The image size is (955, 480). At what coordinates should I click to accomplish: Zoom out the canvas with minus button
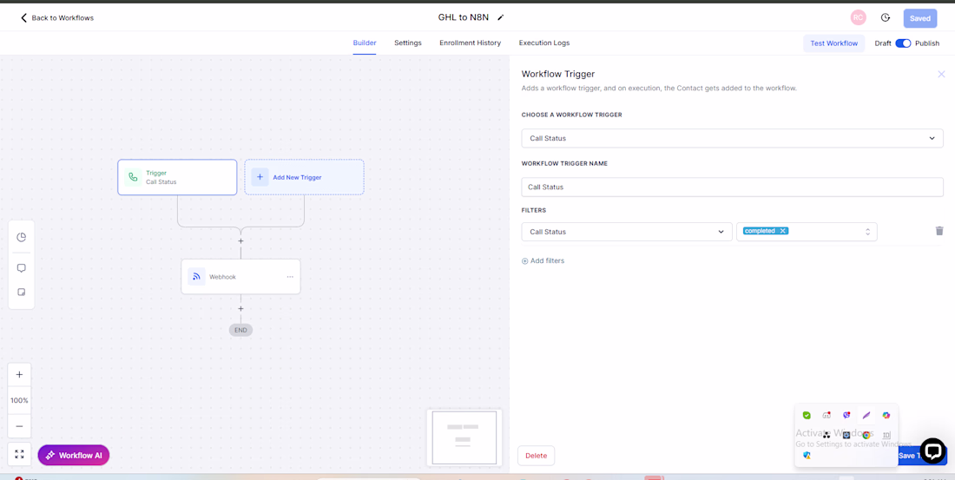pyautogui.click(x=19, y=426)
